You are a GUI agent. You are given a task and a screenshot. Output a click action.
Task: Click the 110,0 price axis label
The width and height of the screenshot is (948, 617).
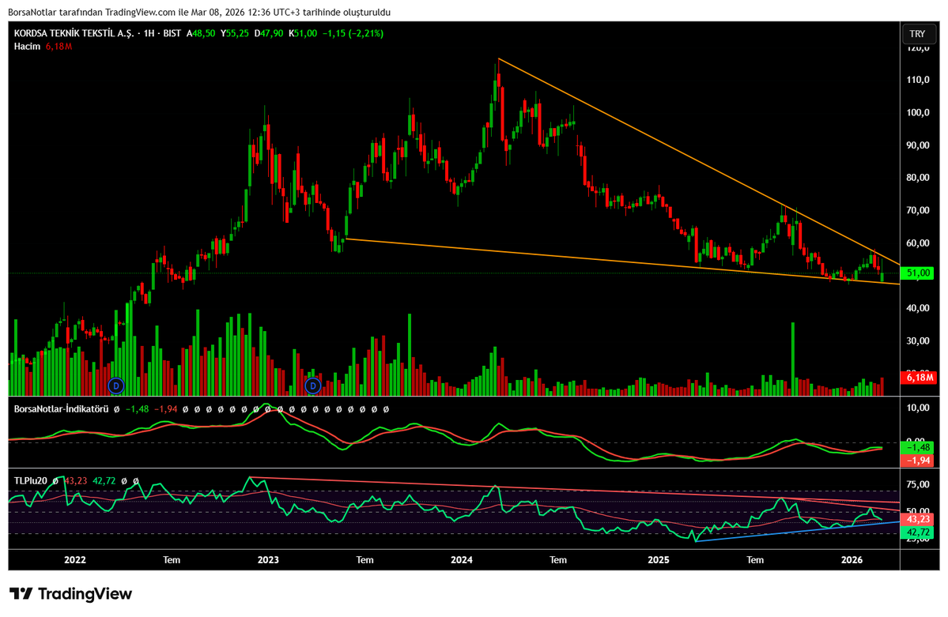coord(918,80)
